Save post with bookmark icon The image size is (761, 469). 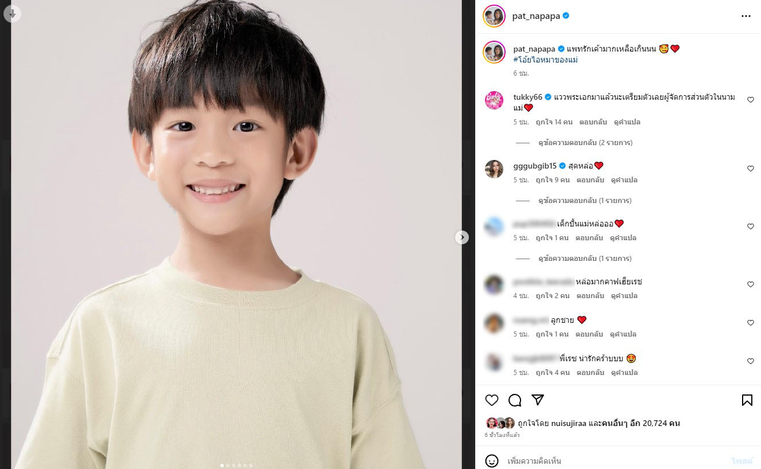747,400
